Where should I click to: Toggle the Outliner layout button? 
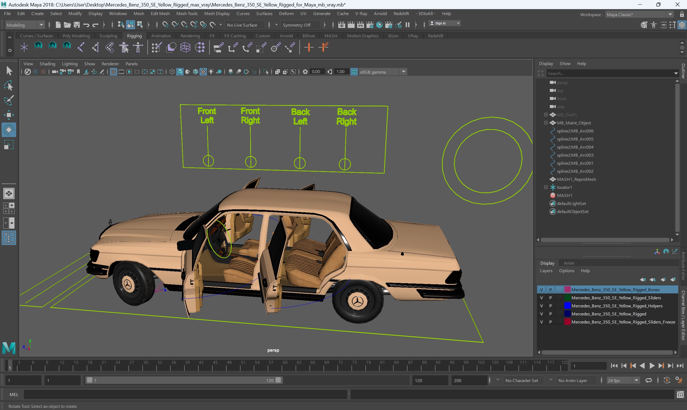pyautogui.click(x=9, y=238)
